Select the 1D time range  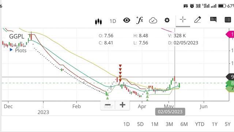click(127, 124)
